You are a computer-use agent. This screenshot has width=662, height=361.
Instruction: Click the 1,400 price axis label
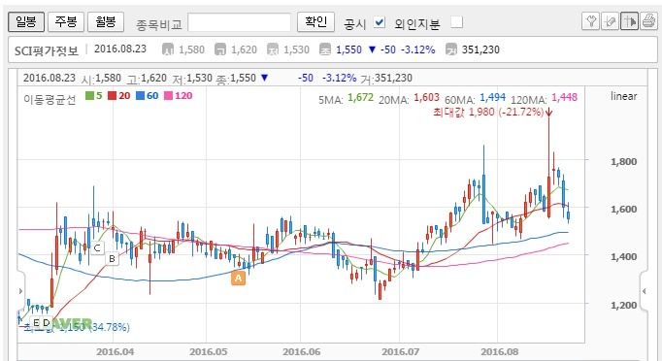click(623, 257)
